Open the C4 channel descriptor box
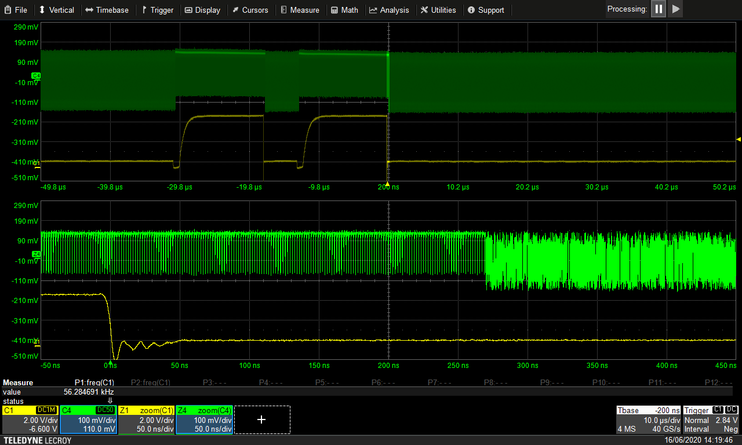The image size is (742, 445). [89, 420]
